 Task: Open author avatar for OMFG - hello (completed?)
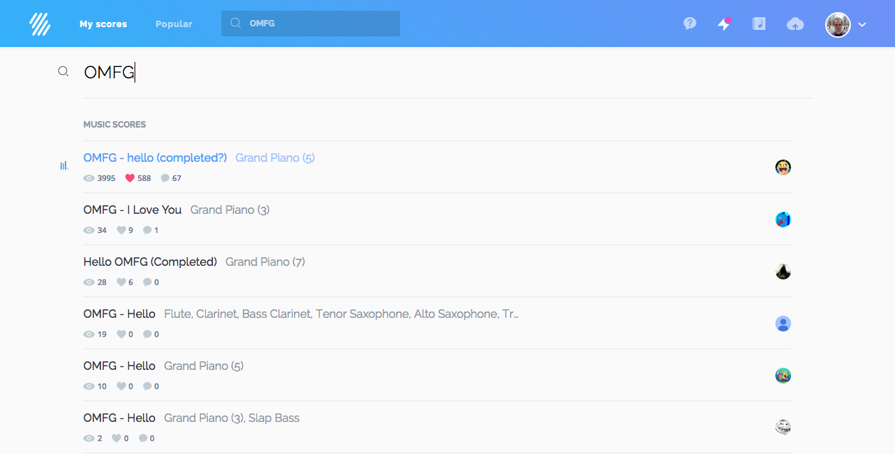point(783,167)
